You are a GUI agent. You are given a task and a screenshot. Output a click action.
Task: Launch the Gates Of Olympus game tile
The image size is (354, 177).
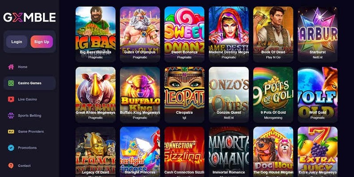[x=140, y=34]
